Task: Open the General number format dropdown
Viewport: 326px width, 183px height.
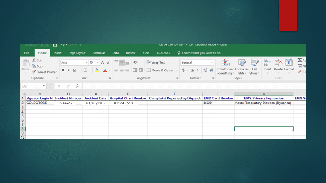Action: (212, 62)
